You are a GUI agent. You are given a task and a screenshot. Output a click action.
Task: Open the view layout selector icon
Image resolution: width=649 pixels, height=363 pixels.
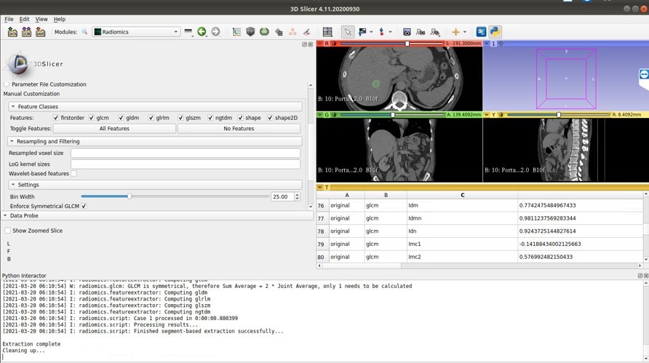327,32
